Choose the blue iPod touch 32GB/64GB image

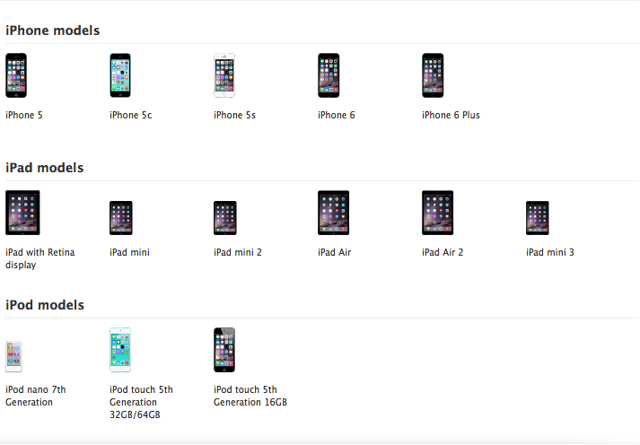point(120,350)
